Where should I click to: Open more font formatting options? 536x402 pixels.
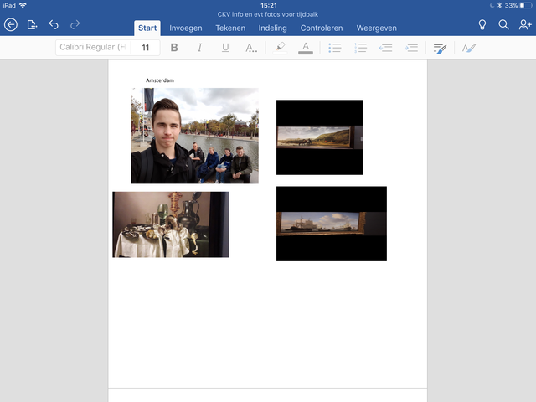(251, 48)
